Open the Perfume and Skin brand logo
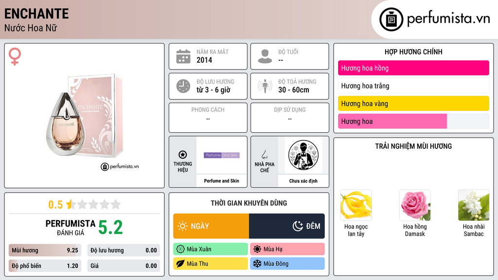The height and width of the screenshot is (280, 498). pyautogui.click(x=222, y=155)
